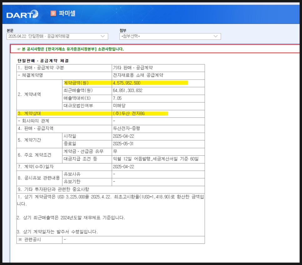Click the '종료일' label

(70, 144)
